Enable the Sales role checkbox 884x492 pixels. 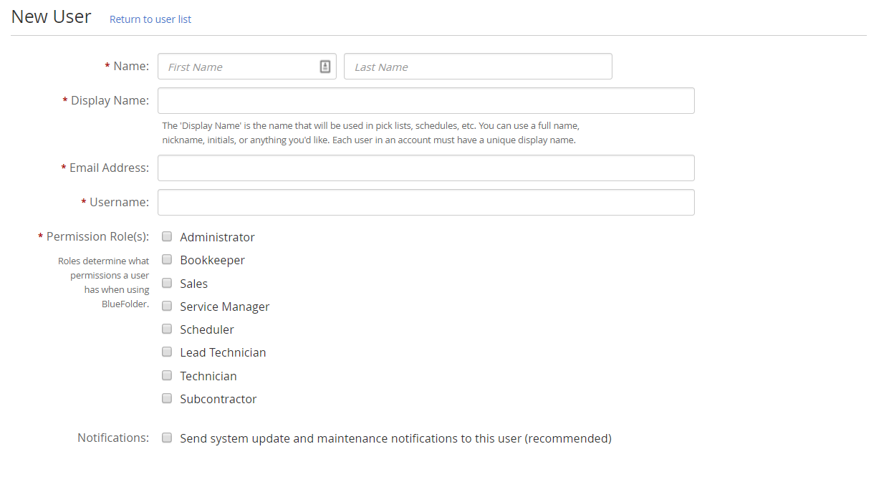coord(167,283)
